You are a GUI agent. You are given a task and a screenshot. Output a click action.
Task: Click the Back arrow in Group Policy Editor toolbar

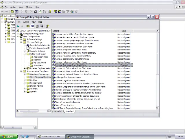point(18,26)
